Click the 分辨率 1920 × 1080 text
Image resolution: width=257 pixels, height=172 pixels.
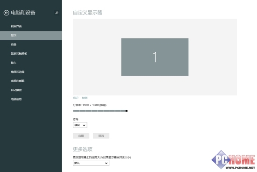coord(90,105)
